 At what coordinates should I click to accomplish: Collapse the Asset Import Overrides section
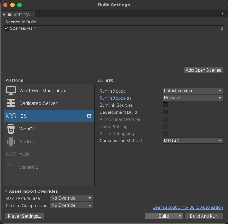[6, 191]
